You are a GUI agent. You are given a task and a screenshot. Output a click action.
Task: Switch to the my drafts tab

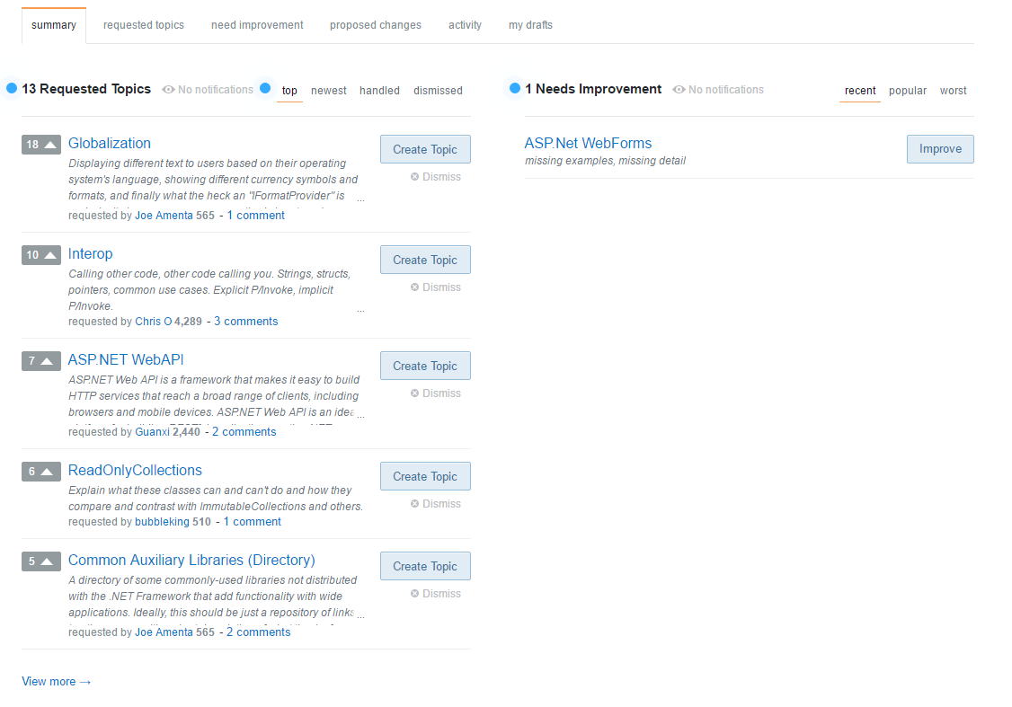click(530, 24)
